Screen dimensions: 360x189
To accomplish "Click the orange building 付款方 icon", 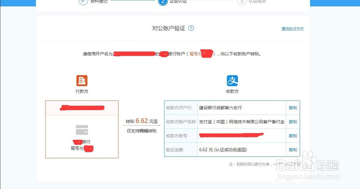I will [82, 81].
